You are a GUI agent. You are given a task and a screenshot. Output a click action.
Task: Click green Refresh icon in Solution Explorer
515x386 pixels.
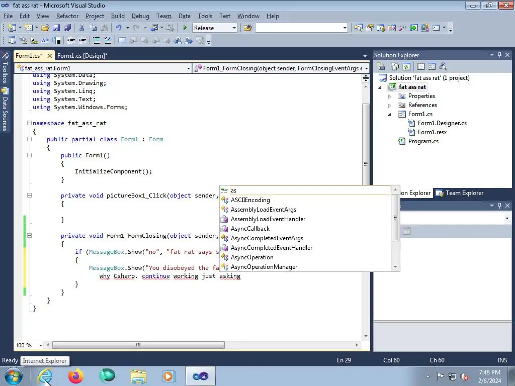tap(406, 67)
